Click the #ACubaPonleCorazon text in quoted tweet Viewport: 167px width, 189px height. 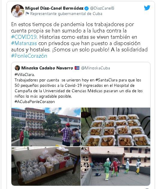pos(34,102)
